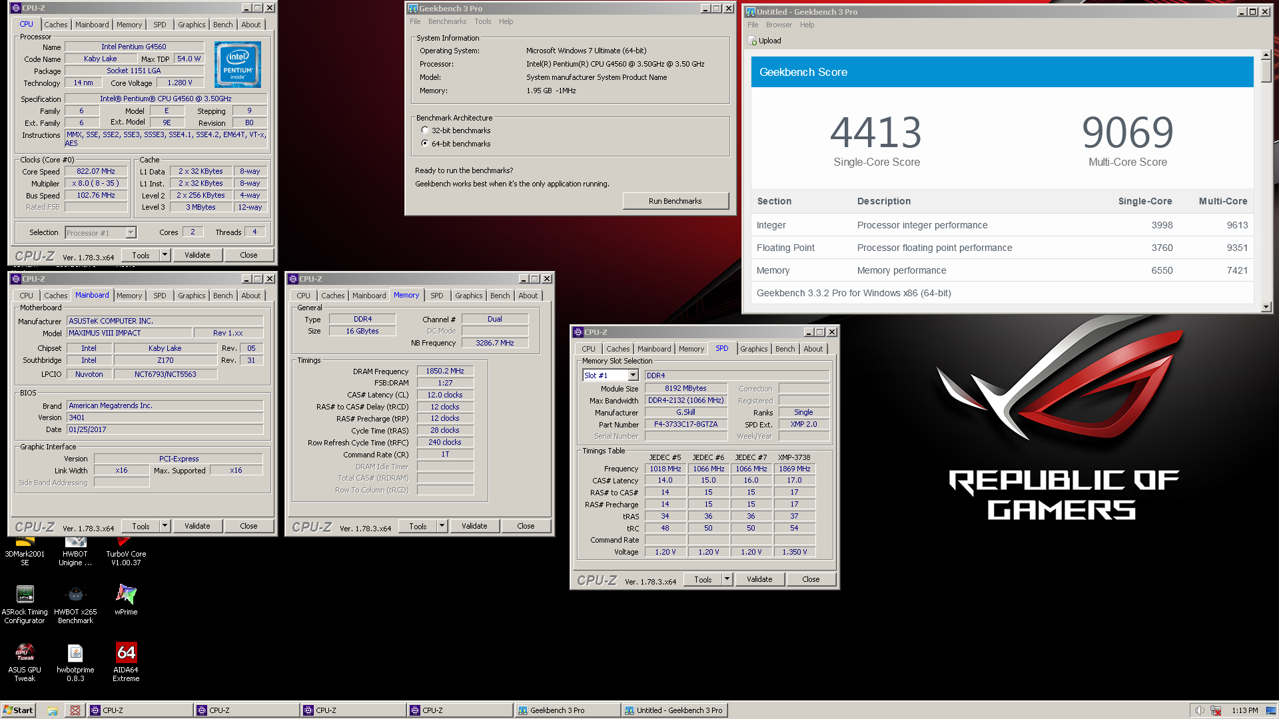Open the Caches tab in top CPU-Z window
The height and width of the screenshot is (719, 1279).
coord(56,25)
